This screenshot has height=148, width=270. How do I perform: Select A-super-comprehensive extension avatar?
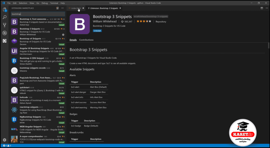(x=14, y=139)
